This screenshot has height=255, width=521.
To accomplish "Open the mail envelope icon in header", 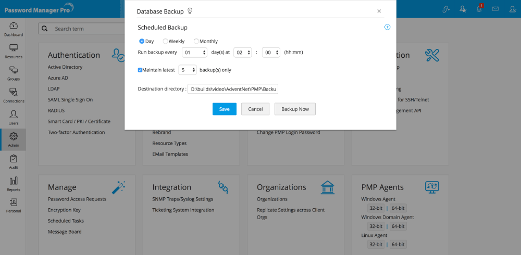I will [x=495, y=9].
